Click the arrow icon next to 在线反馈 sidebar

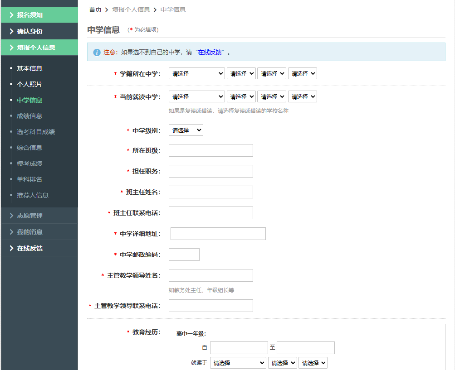11,248
